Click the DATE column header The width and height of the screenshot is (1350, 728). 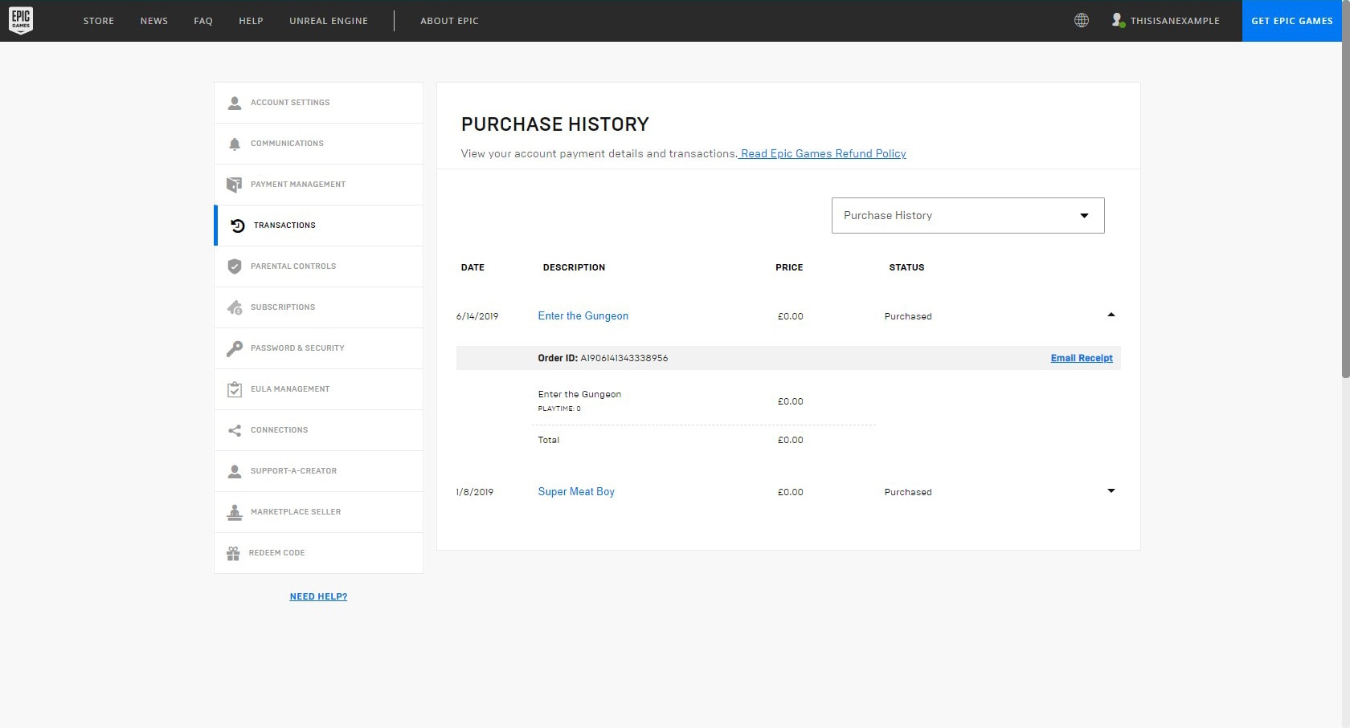tap(472, 267)
